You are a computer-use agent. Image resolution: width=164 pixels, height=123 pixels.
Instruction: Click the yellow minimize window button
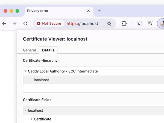[11, 11]
